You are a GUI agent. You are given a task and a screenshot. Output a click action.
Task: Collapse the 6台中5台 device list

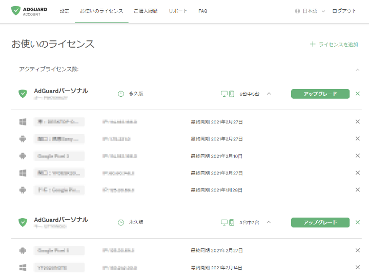(269, 94)
